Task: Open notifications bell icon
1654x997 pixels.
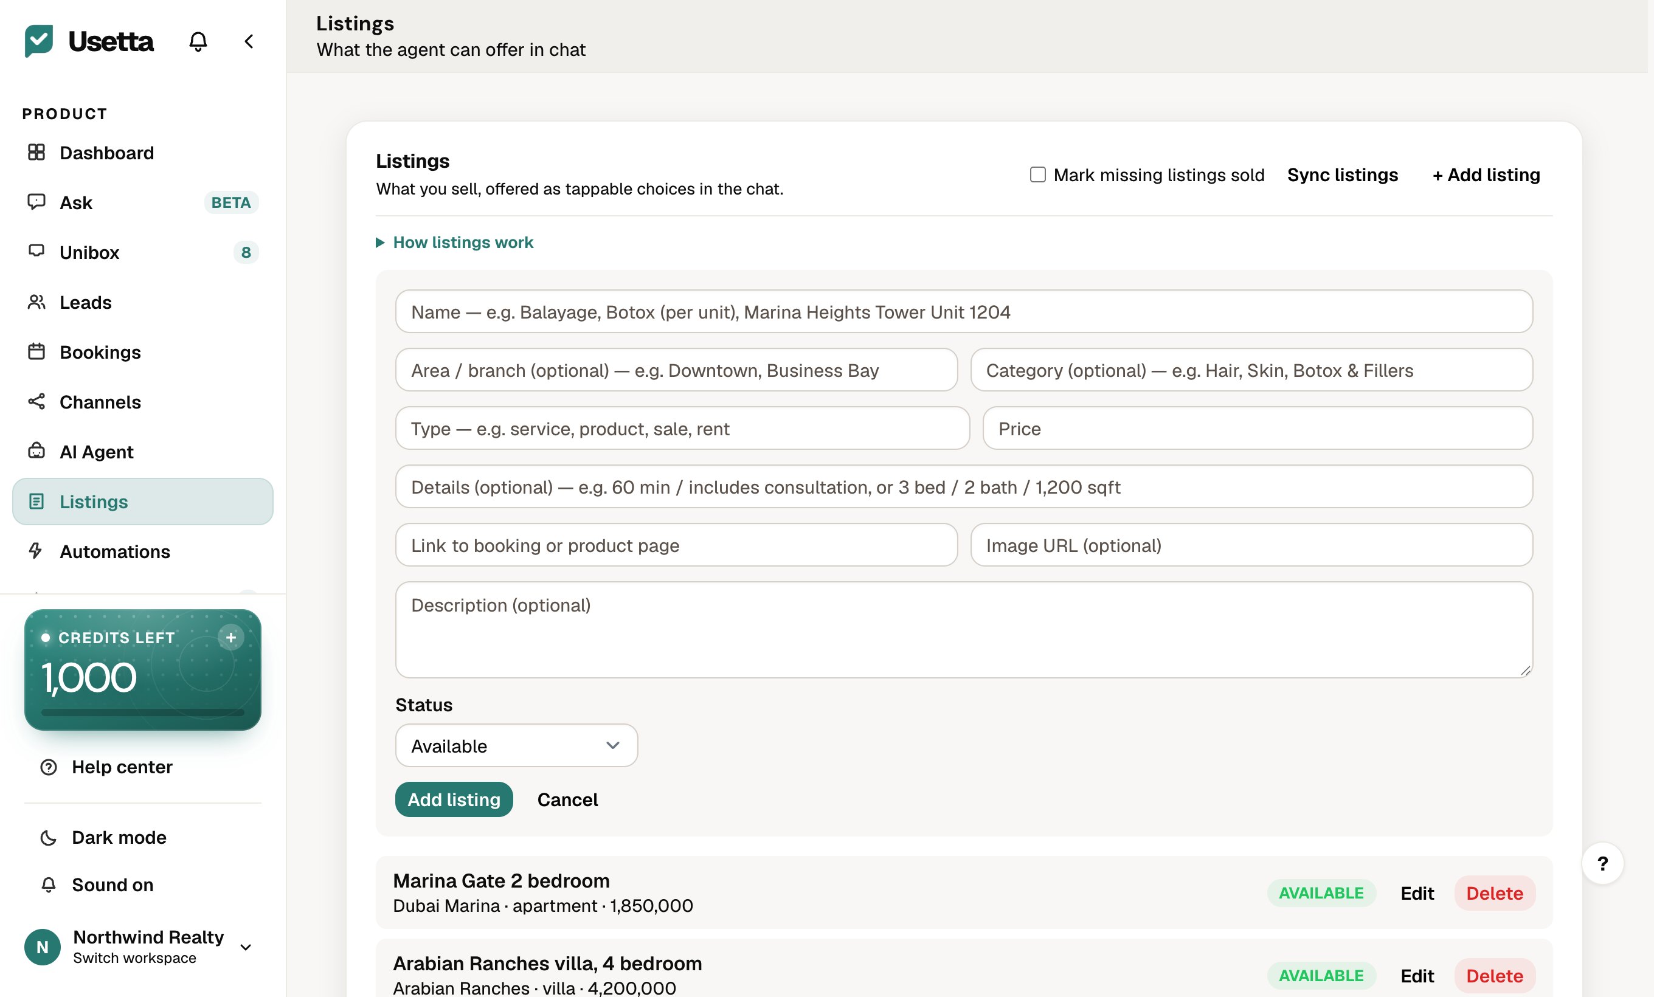Action: click(x=198, y=41)
